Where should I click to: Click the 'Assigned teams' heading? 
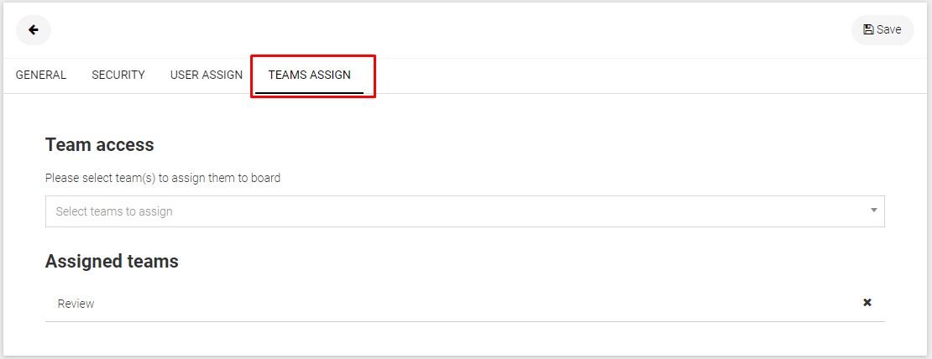pos(112,261)
